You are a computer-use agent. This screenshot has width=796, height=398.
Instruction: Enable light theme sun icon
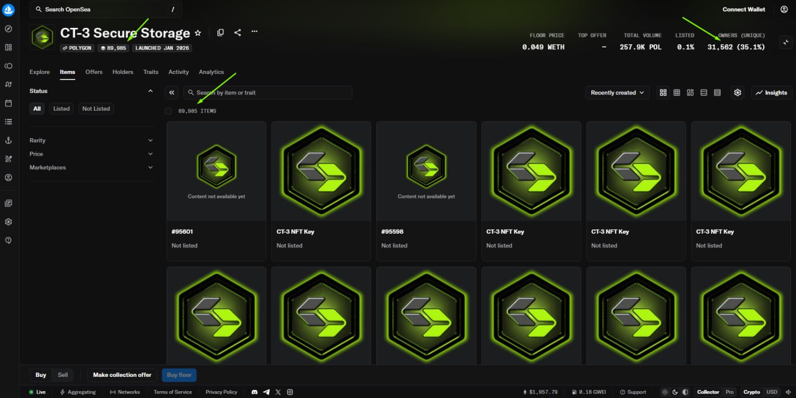coord(665,392)
